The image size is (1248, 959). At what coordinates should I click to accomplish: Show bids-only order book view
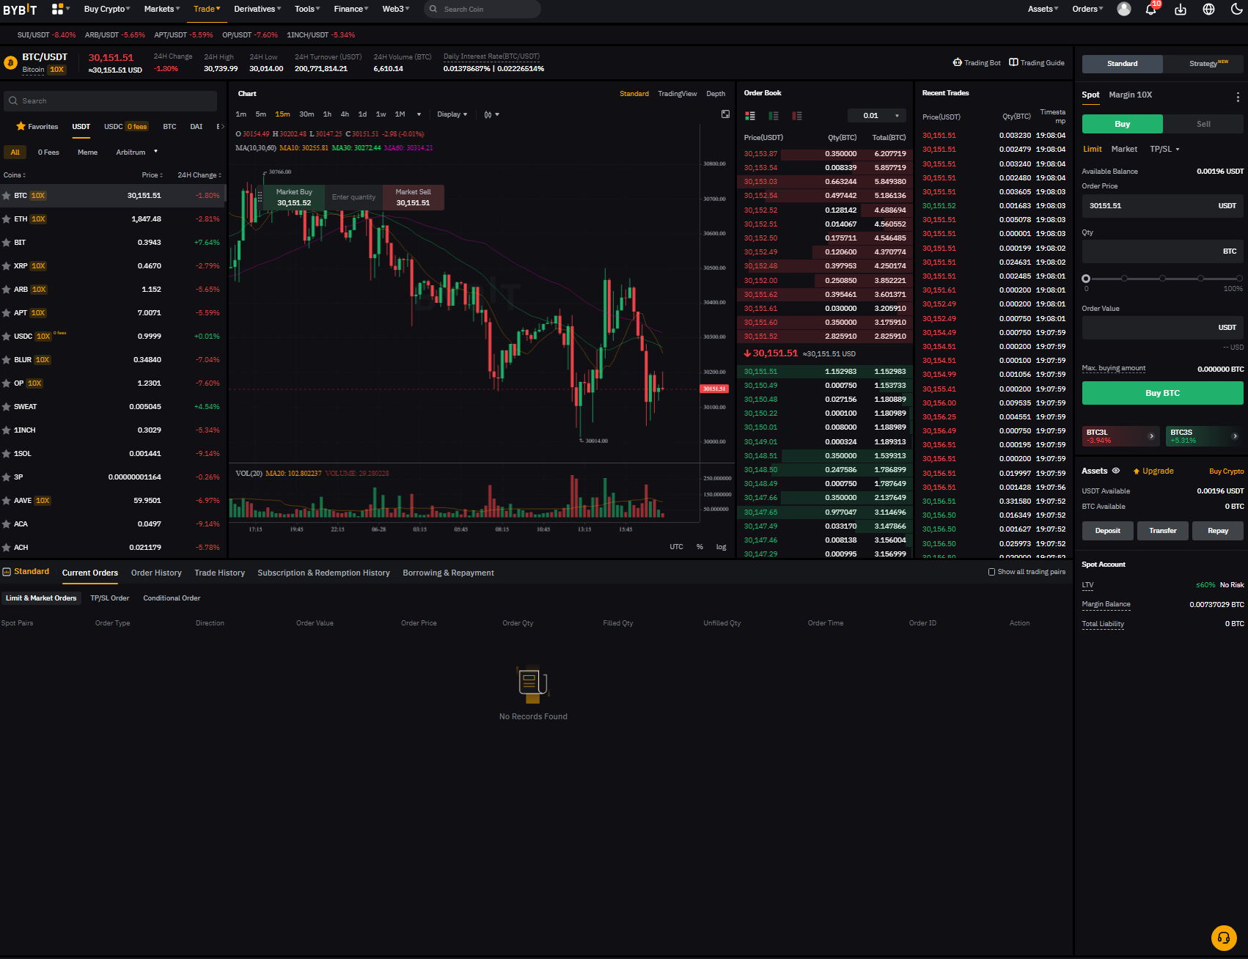click(774, 116)
